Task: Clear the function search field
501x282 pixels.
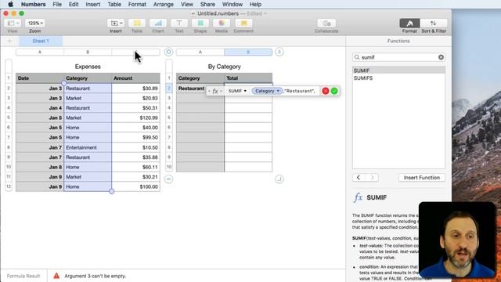Action: tap(441, 57)
